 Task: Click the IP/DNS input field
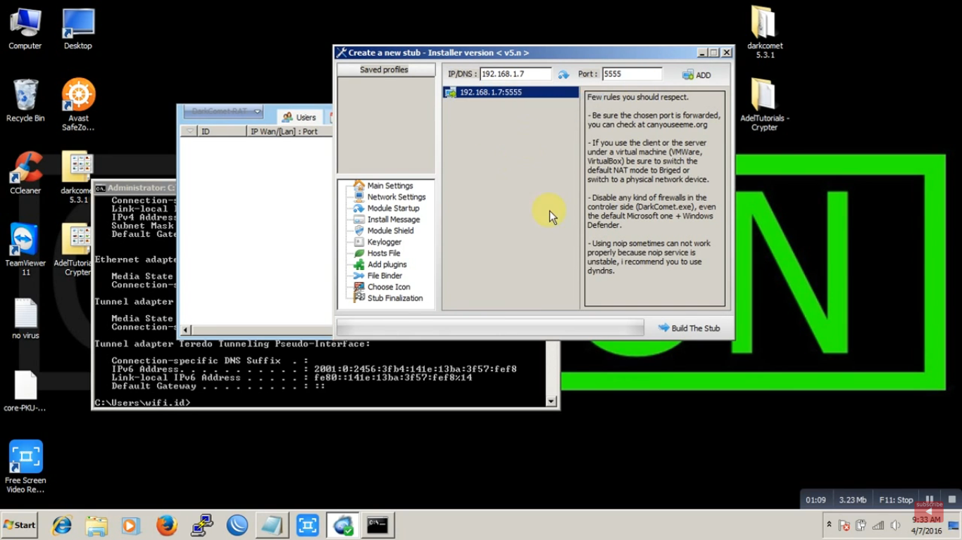click(516, 74)
